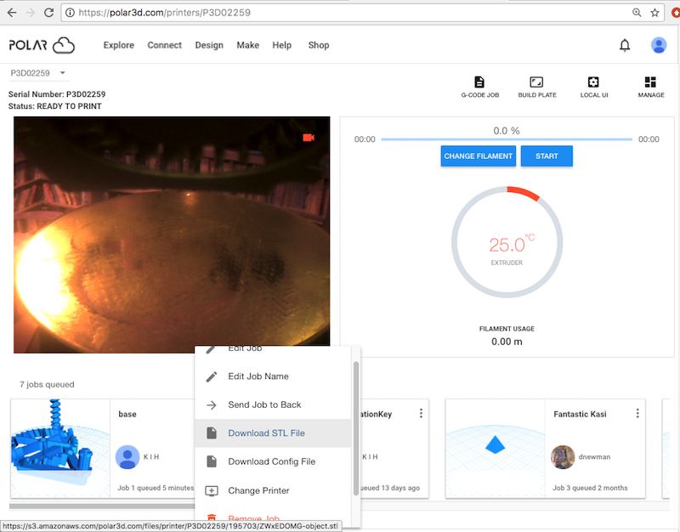Image resolution: width=680 pixels, height=532 pixels.
Task: Open the browser zoom indicator icon
Action: [x=637, y=13]
